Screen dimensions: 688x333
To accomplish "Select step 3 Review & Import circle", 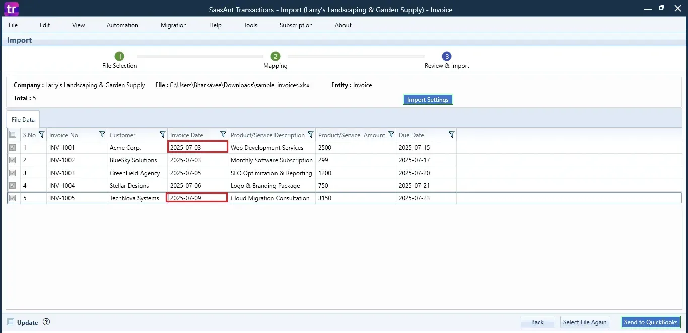I will [x=447, y=56].
